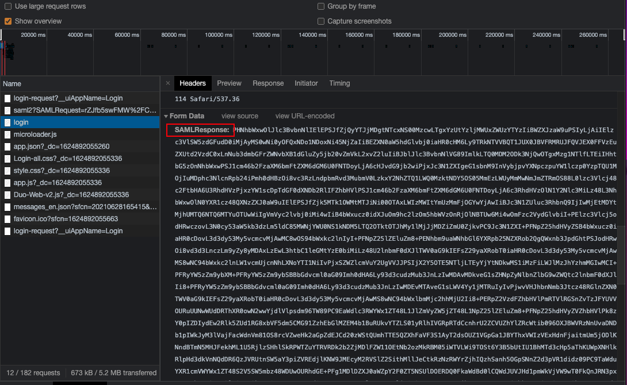The image size is (627, 385).
Task: Click the file icon next to Duo-Web-v2.js
Action: [7, 195]
